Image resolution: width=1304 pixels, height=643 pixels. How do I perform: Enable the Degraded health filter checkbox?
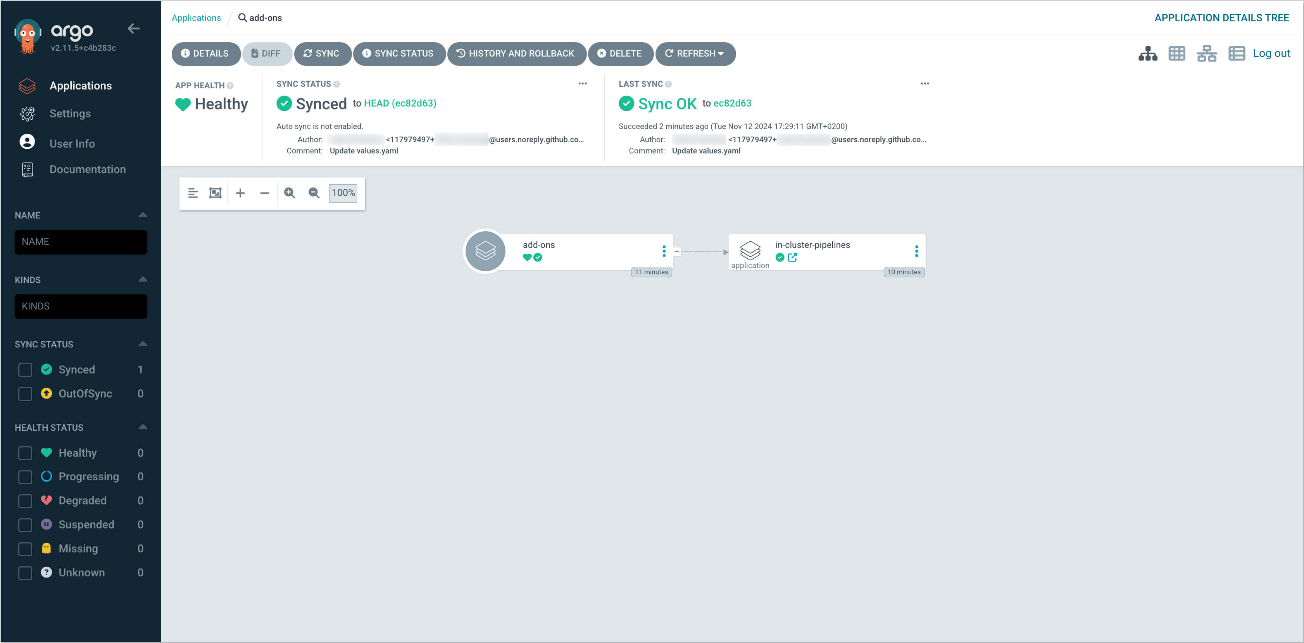25,501
